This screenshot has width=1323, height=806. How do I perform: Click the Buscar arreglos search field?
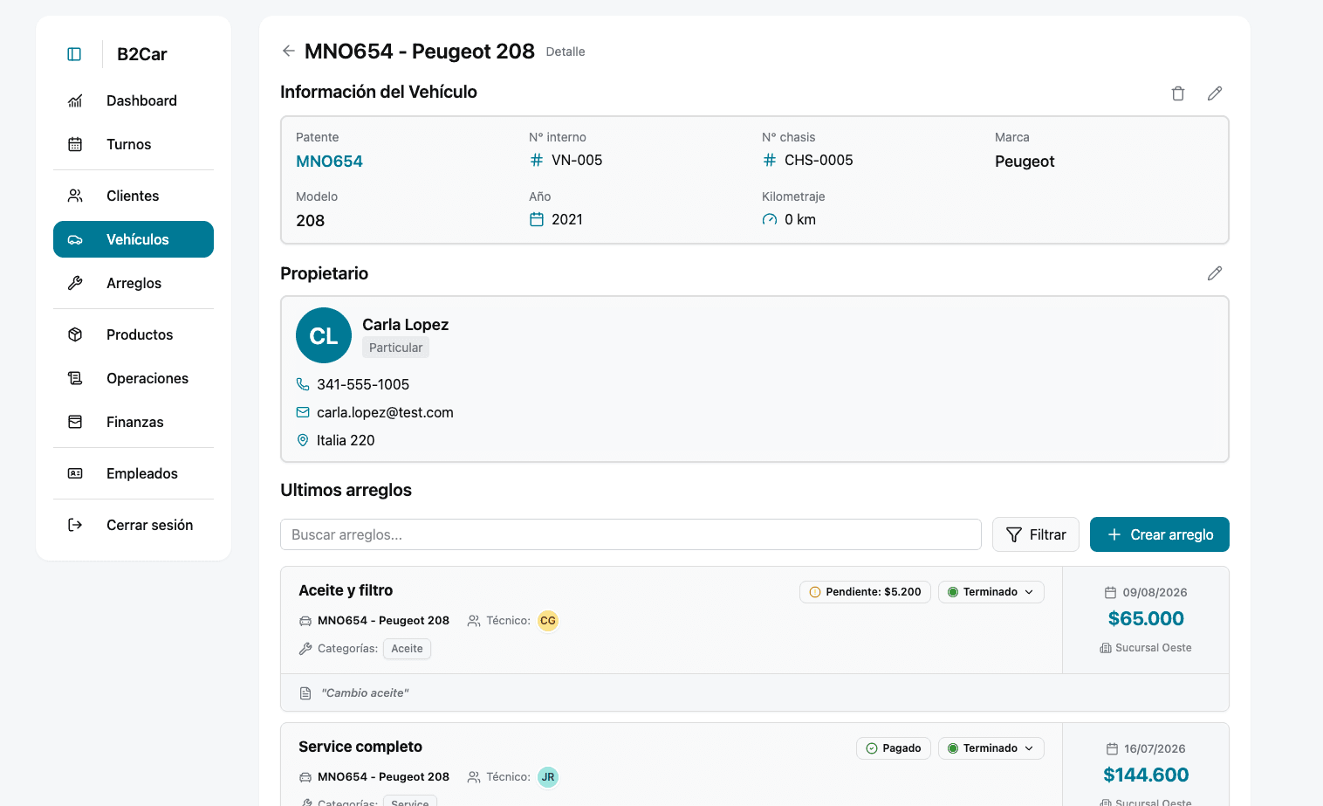[x=631, y=534]
